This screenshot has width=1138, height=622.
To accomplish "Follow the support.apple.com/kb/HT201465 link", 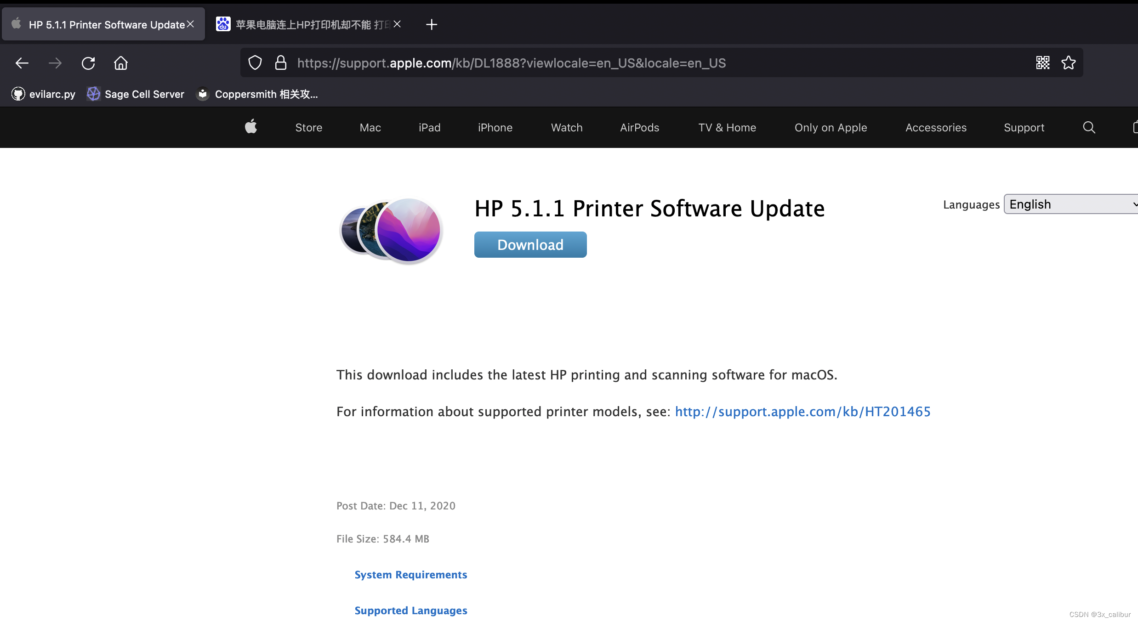I will (x=803, y=412).
